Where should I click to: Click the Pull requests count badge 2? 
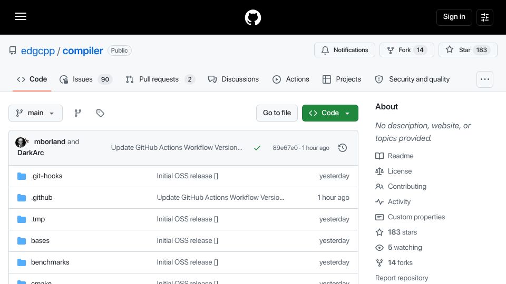coord(190,79)
